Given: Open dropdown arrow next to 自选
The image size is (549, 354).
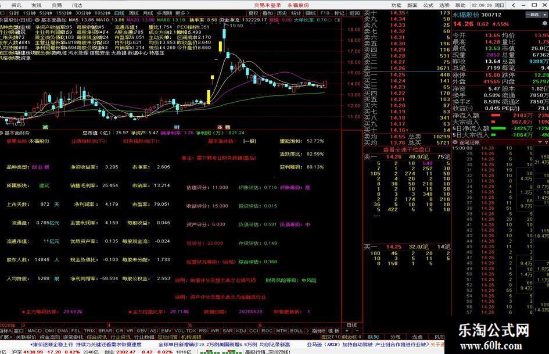Looking at the screenshot, I should click(545, 15).
